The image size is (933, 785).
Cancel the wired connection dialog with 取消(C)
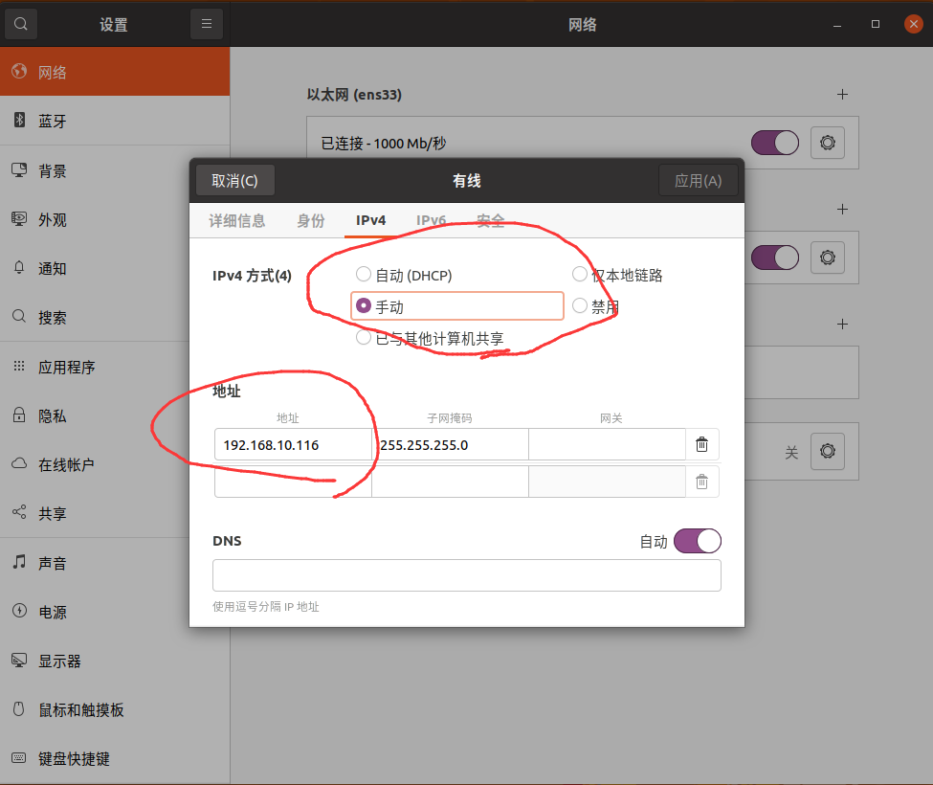(235, 180)
